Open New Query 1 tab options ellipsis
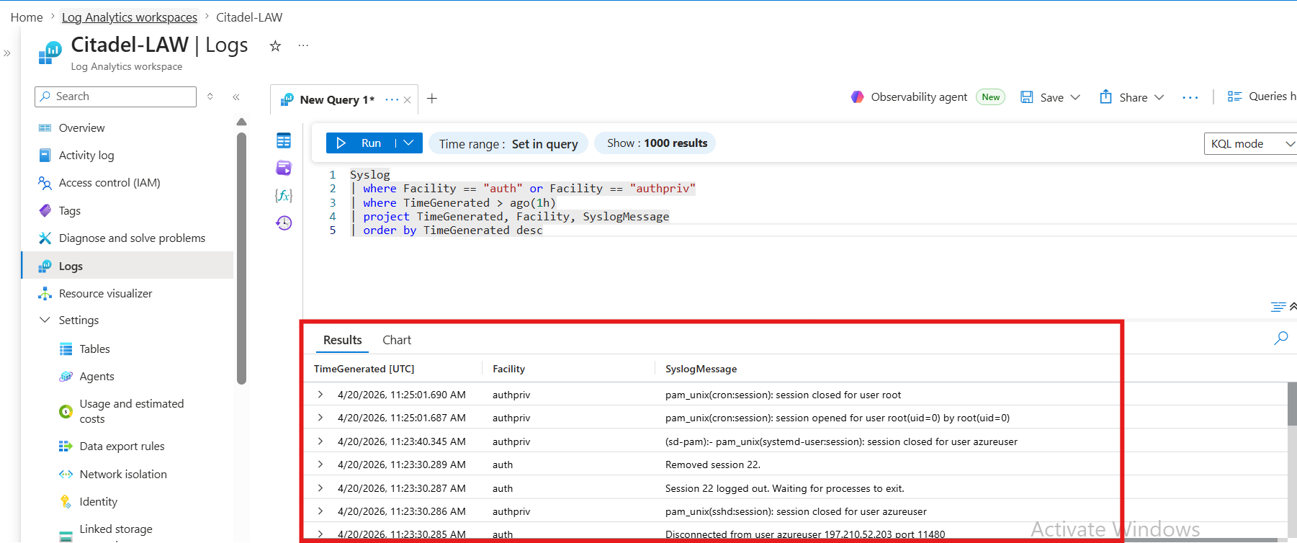1297x543 pixels. [392, 99]
